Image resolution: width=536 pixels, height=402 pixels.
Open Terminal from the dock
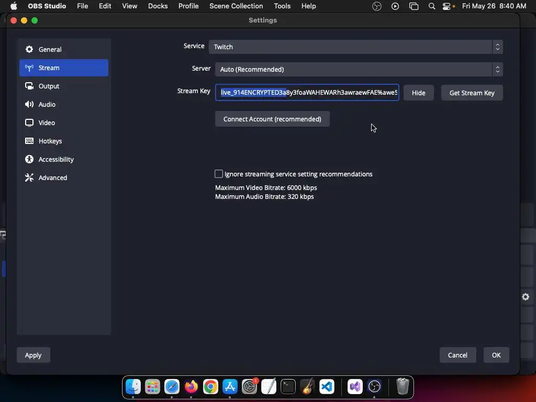[288, 387]
